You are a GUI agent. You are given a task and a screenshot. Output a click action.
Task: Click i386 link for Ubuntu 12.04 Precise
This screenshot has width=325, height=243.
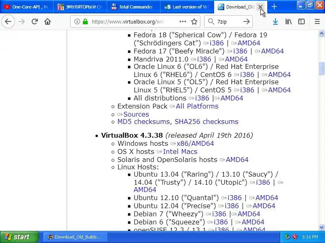(232, 206)
